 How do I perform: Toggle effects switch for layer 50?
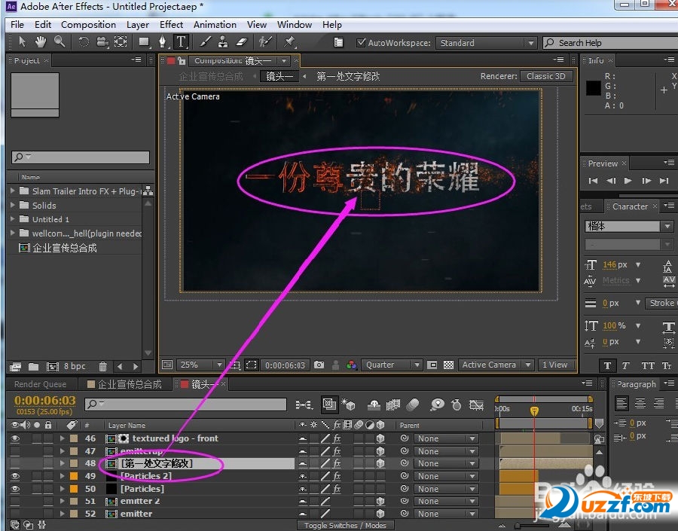(337, 489)
